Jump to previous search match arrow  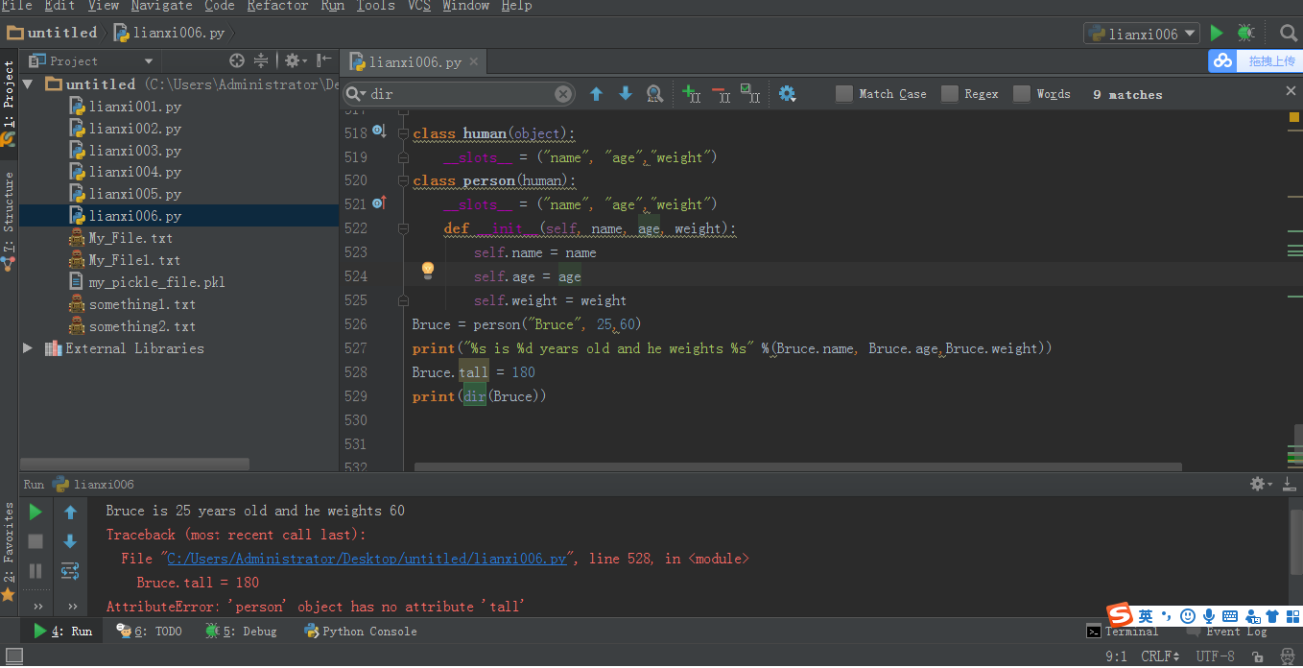[596, 94]
